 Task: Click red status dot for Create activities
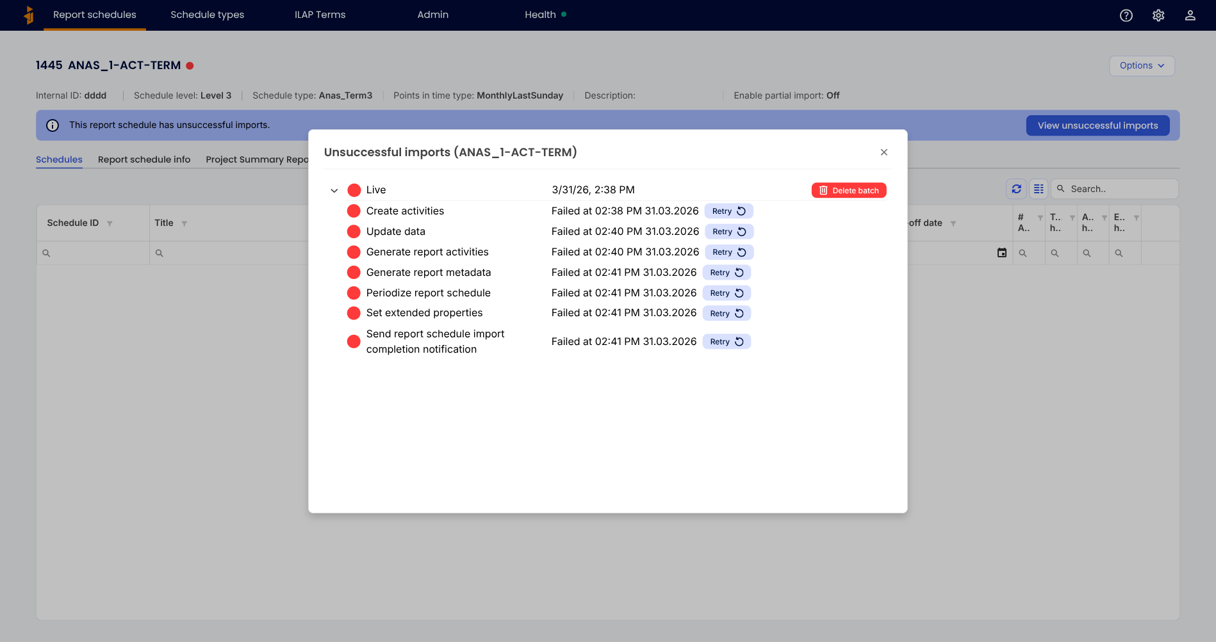point(354,211)
